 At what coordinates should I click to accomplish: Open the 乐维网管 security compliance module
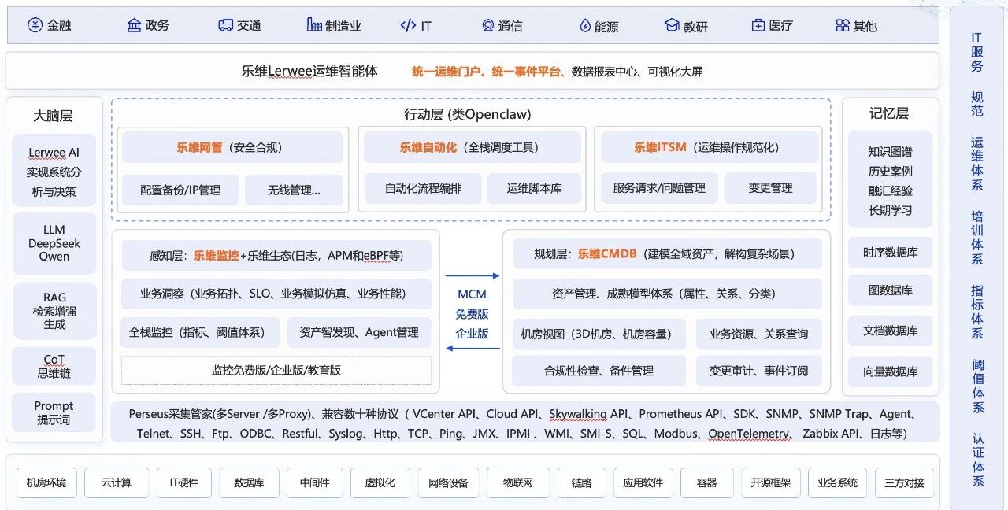[232, 147]
